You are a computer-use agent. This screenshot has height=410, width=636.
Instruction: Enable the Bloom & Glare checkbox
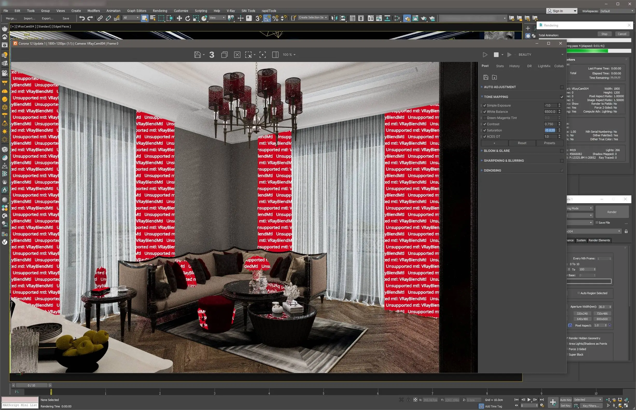pos(562,151)
